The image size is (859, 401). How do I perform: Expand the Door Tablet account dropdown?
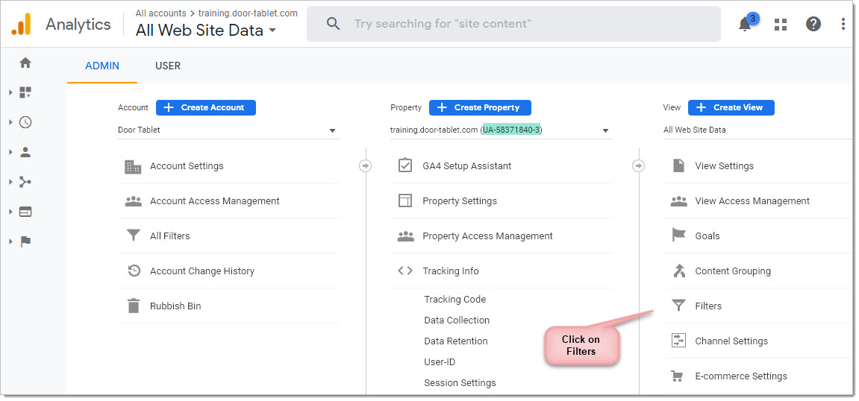(x=228, y=130)
